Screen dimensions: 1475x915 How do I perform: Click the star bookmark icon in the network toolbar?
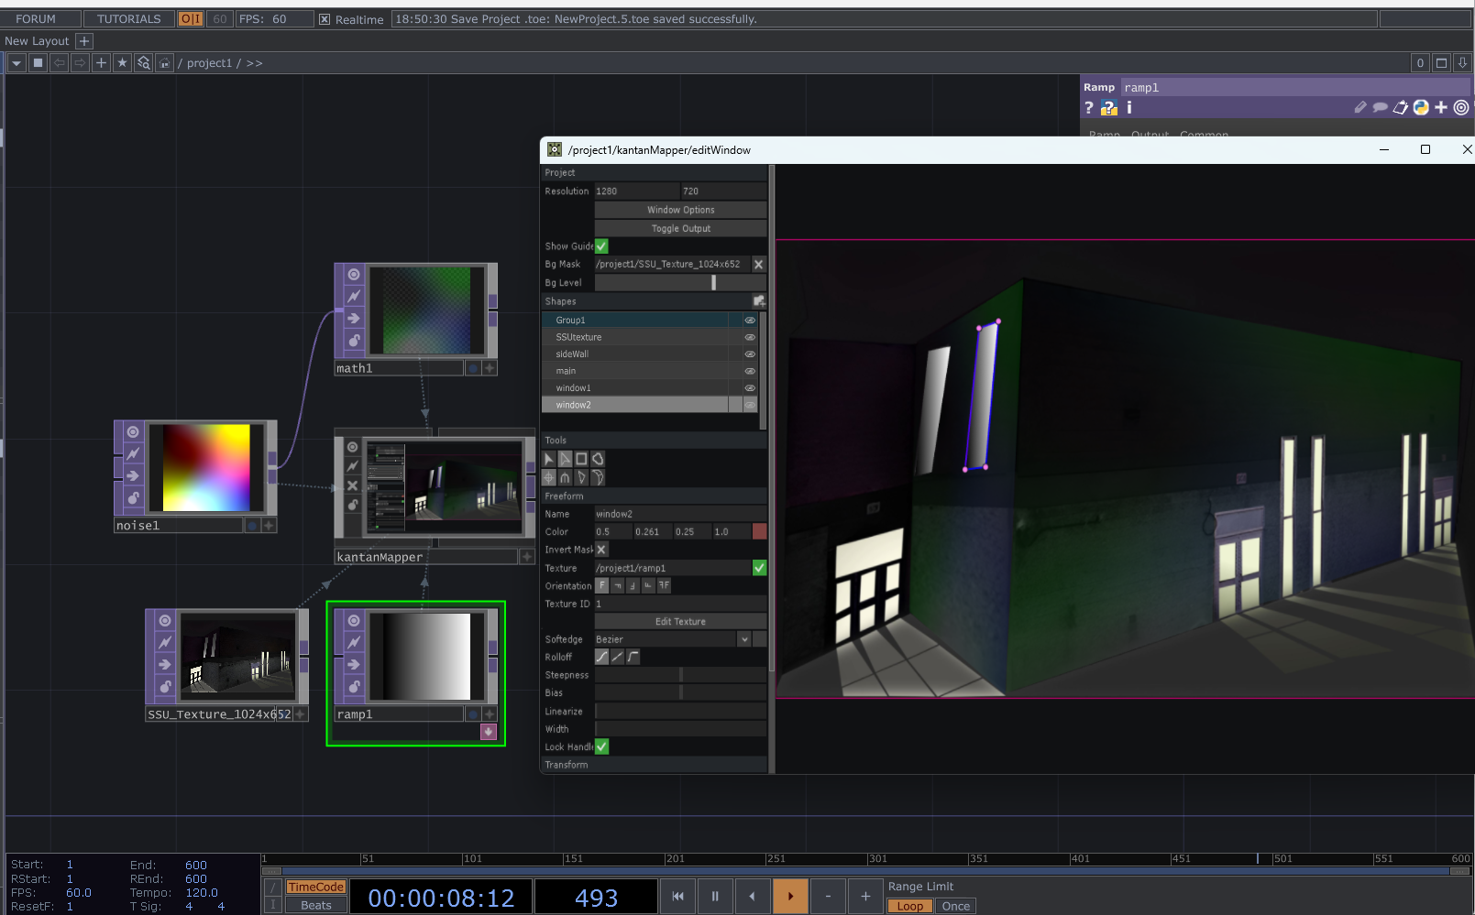tap(122, 62)
